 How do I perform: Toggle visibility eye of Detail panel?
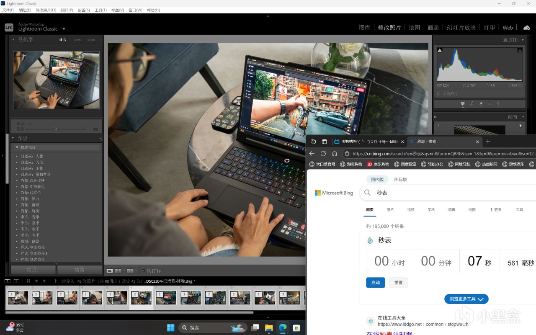pyautogui.click(x=435, y=117)
